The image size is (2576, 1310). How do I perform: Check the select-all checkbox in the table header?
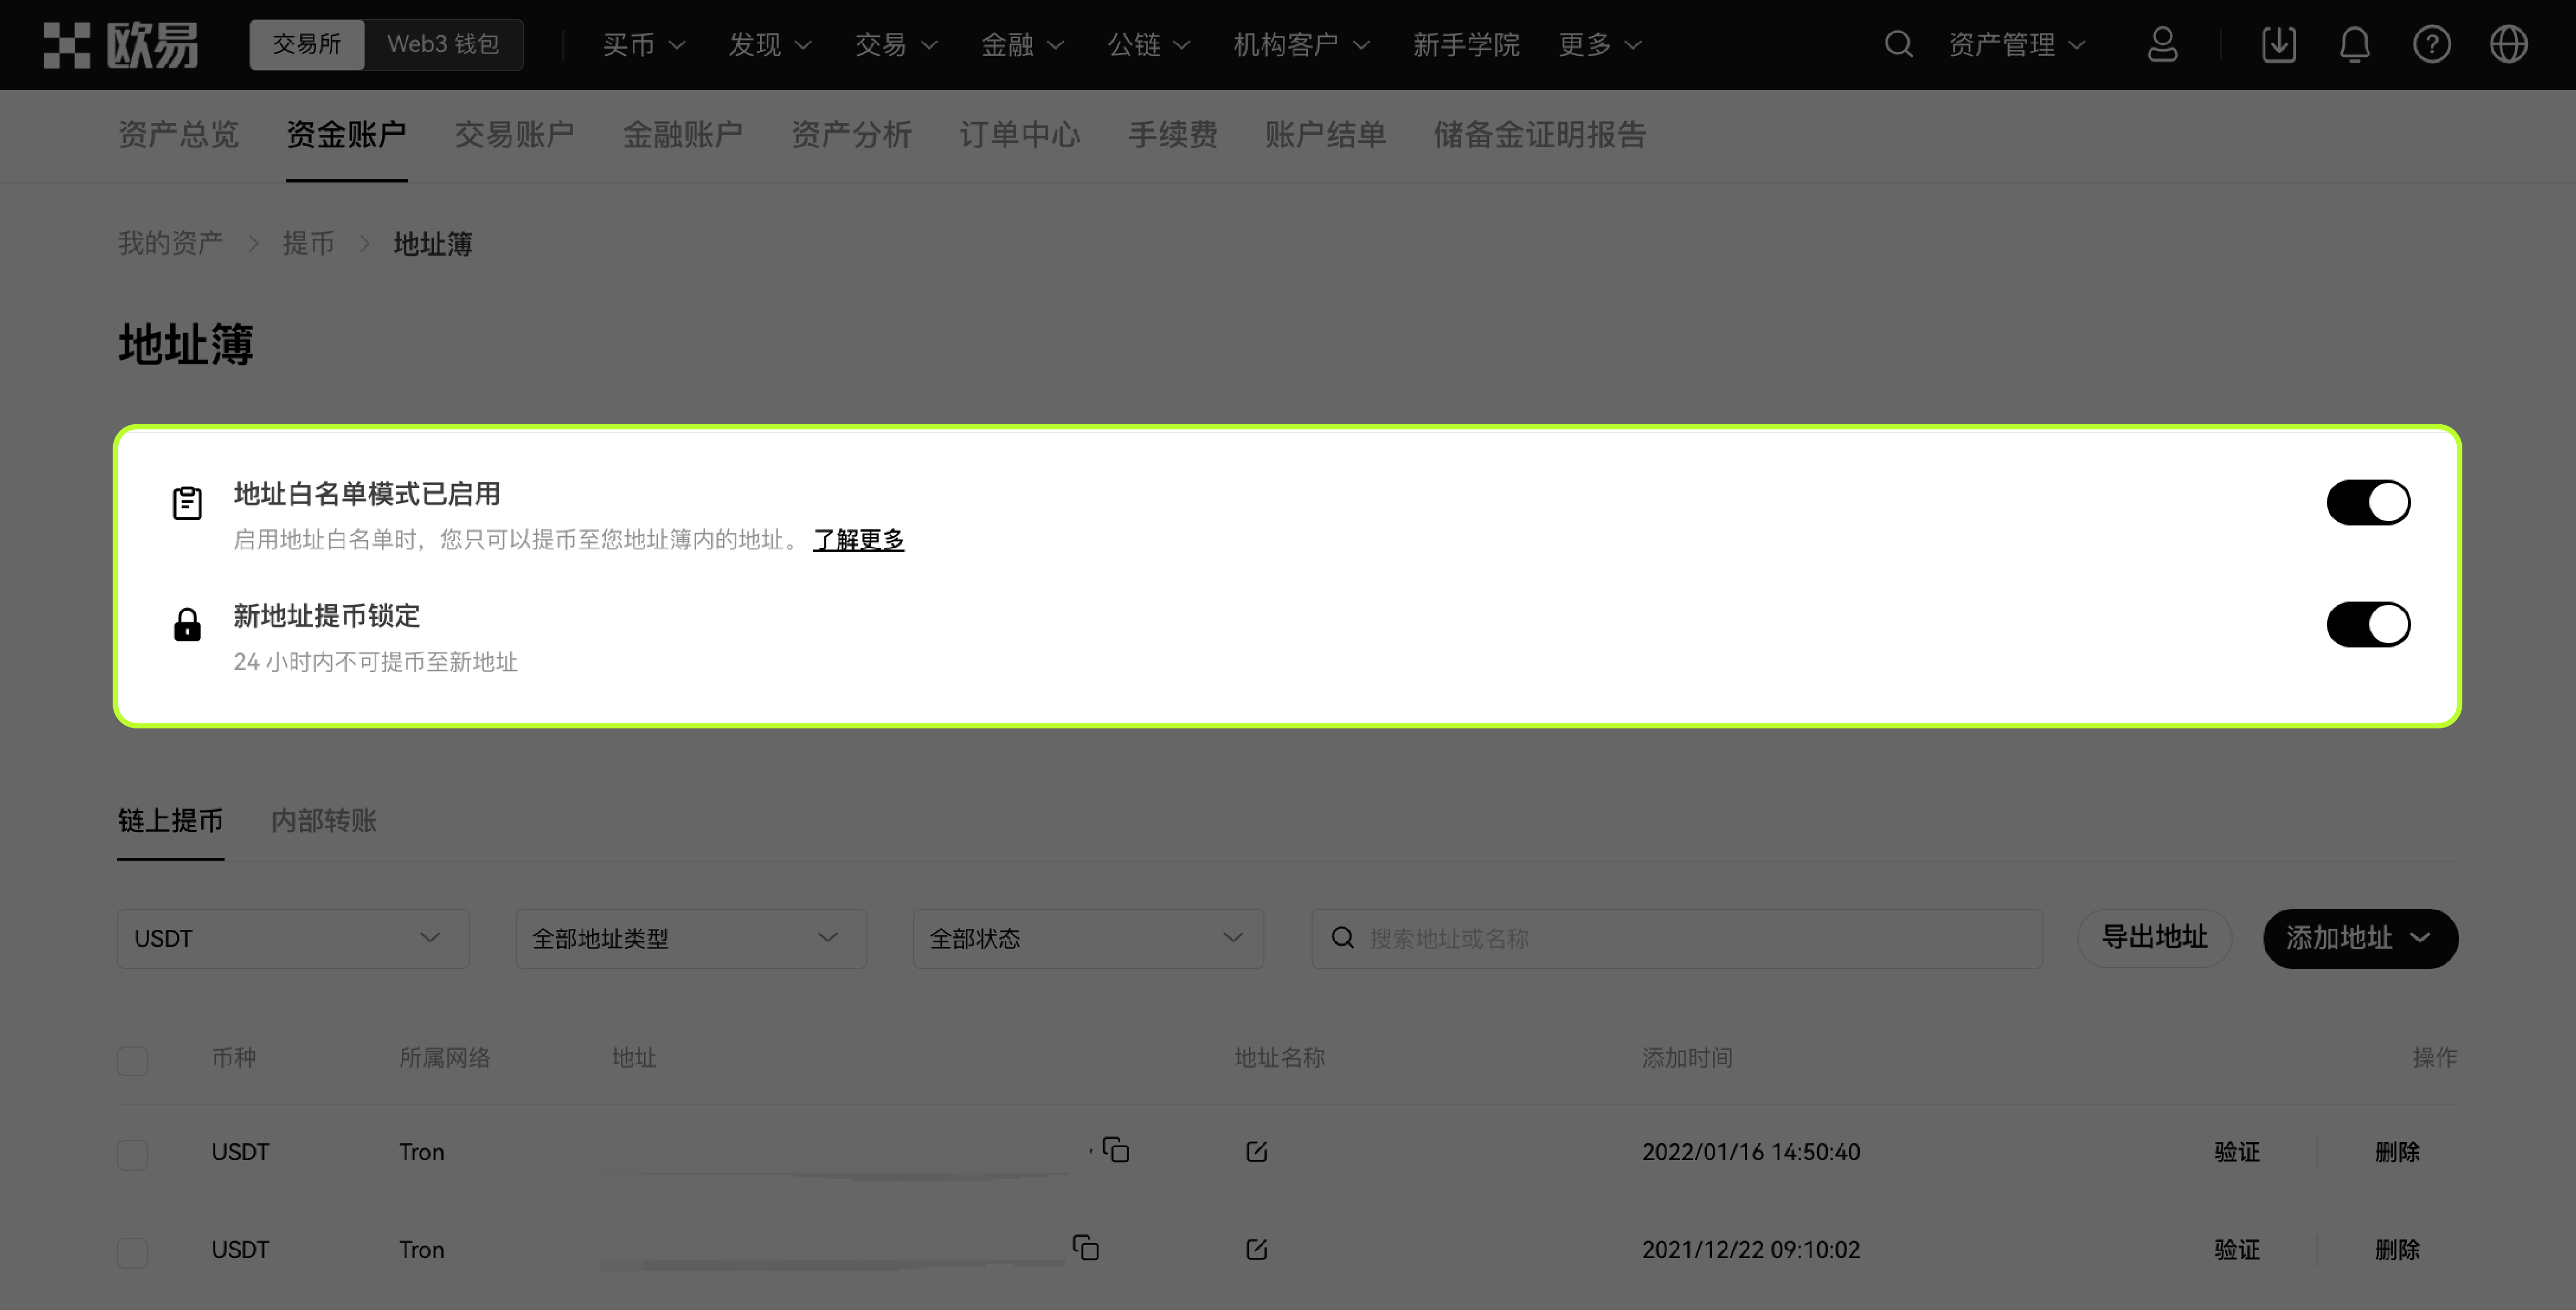click(132, 1060)
